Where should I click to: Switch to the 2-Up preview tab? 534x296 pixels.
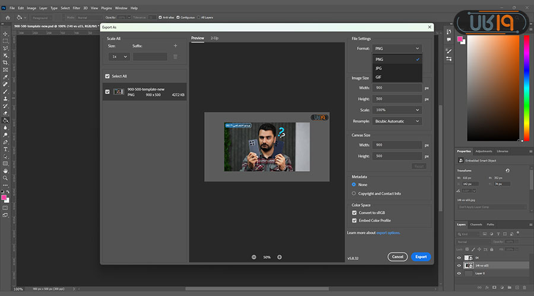tap(215, 38)
